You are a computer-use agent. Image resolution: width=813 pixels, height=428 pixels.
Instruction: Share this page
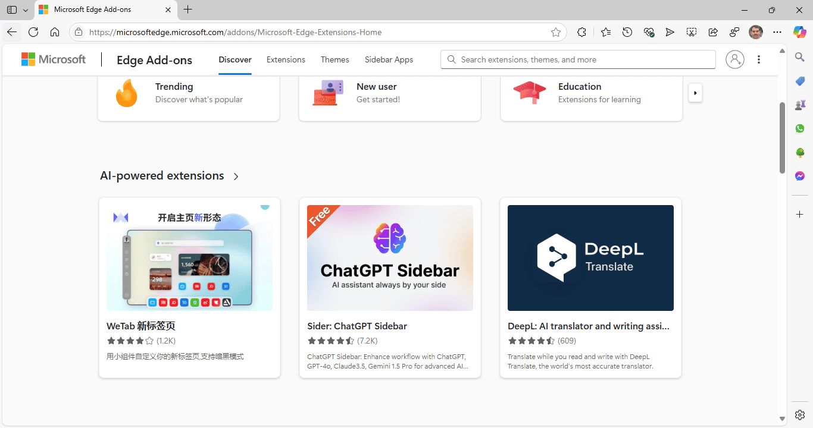[713, 32]
